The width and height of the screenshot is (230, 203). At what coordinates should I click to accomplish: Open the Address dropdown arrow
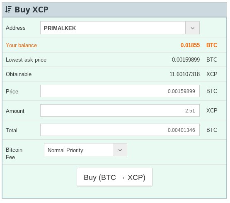192,28
